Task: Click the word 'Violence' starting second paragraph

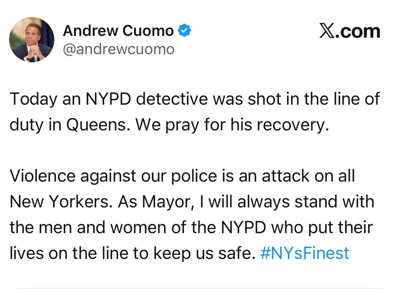Action: pos(43,176)
